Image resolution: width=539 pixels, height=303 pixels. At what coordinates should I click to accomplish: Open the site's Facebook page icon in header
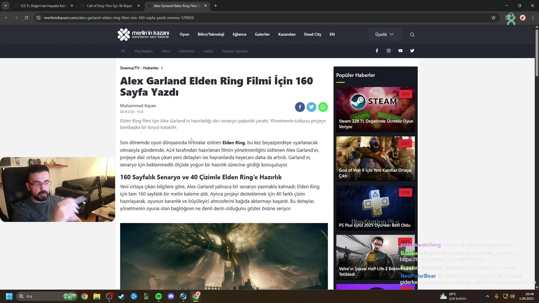[x=377, y=50]
